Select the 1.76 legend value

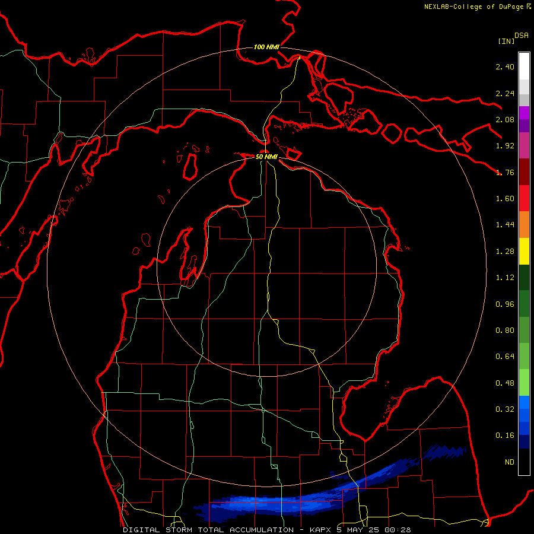pyautogui.click(x=505, y=172)
